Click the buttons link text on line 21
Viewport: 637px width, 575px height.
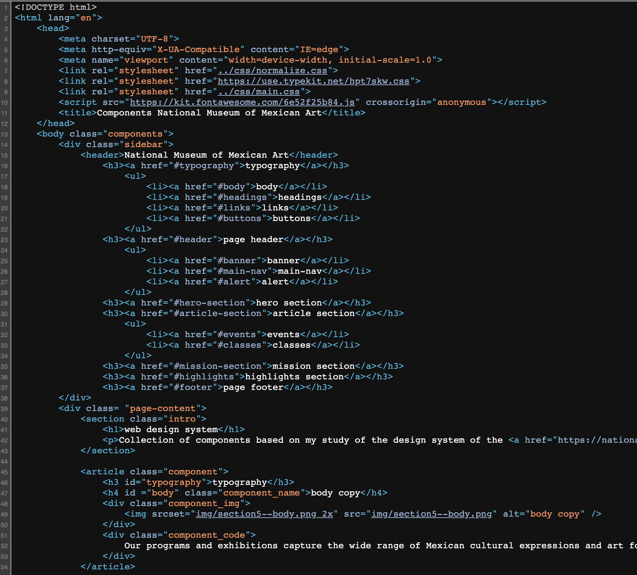coord(292,218)
